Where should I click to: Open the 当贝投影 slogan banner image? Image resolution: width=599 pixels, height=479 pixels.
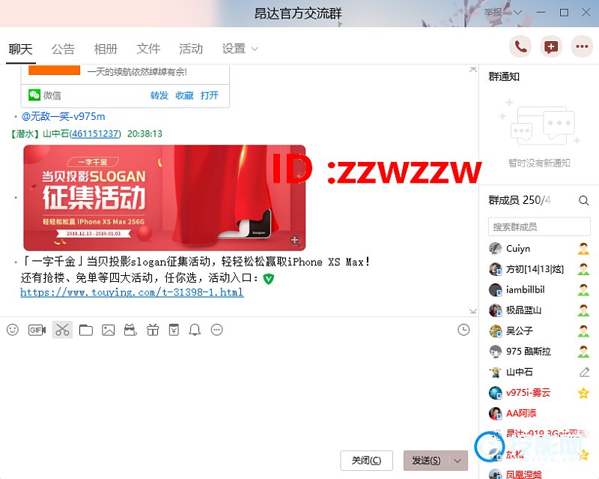pos(165,198)
